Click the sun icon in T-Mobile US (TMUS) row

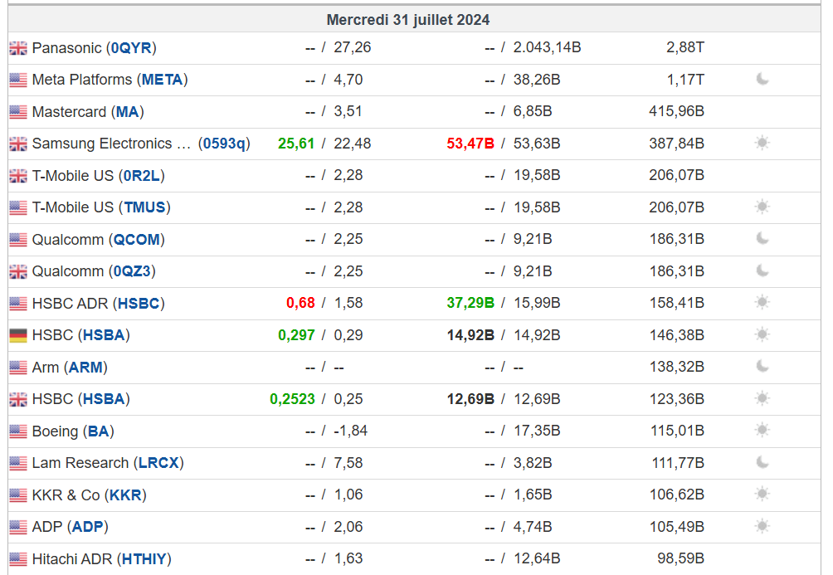[x=762, y=207]
